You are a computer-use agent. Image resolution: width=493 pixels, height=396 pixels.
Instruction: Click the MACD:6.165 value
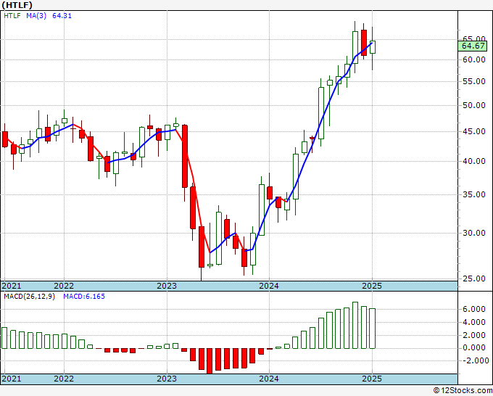[x=84, y=297]
